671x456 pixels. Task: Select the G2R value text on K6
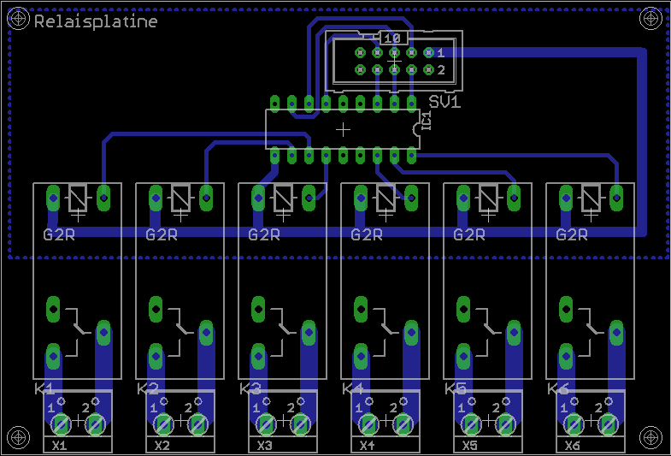click(x=572, y=234)
